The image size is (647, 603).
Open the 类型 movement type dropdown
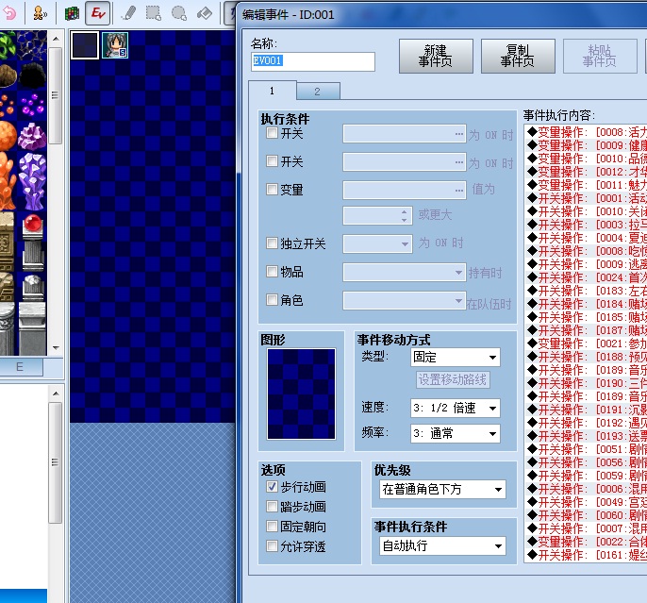coord(456,357)
